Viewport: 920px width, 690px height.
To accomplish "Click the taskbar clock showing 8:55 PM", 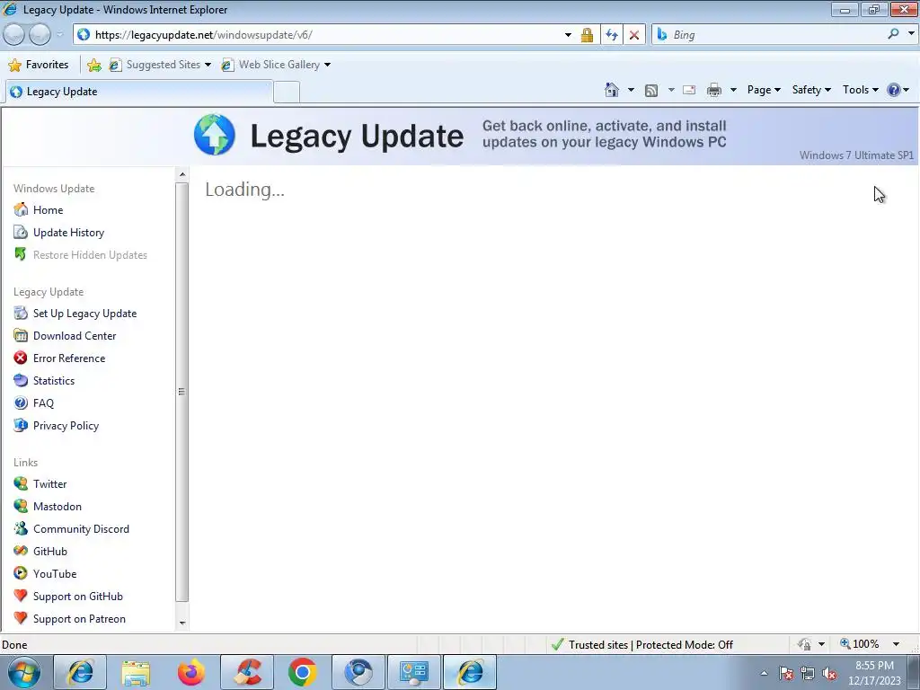I will pos(874,673).
